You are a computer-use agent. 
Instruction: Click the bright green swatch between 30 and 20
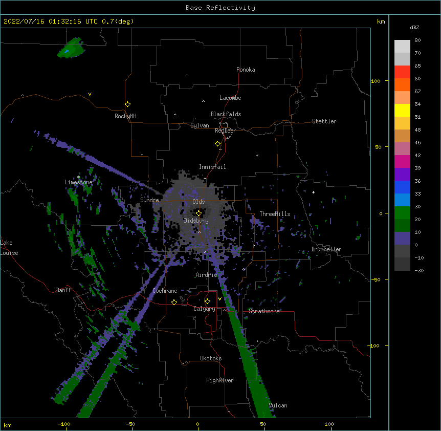(402, 213)
